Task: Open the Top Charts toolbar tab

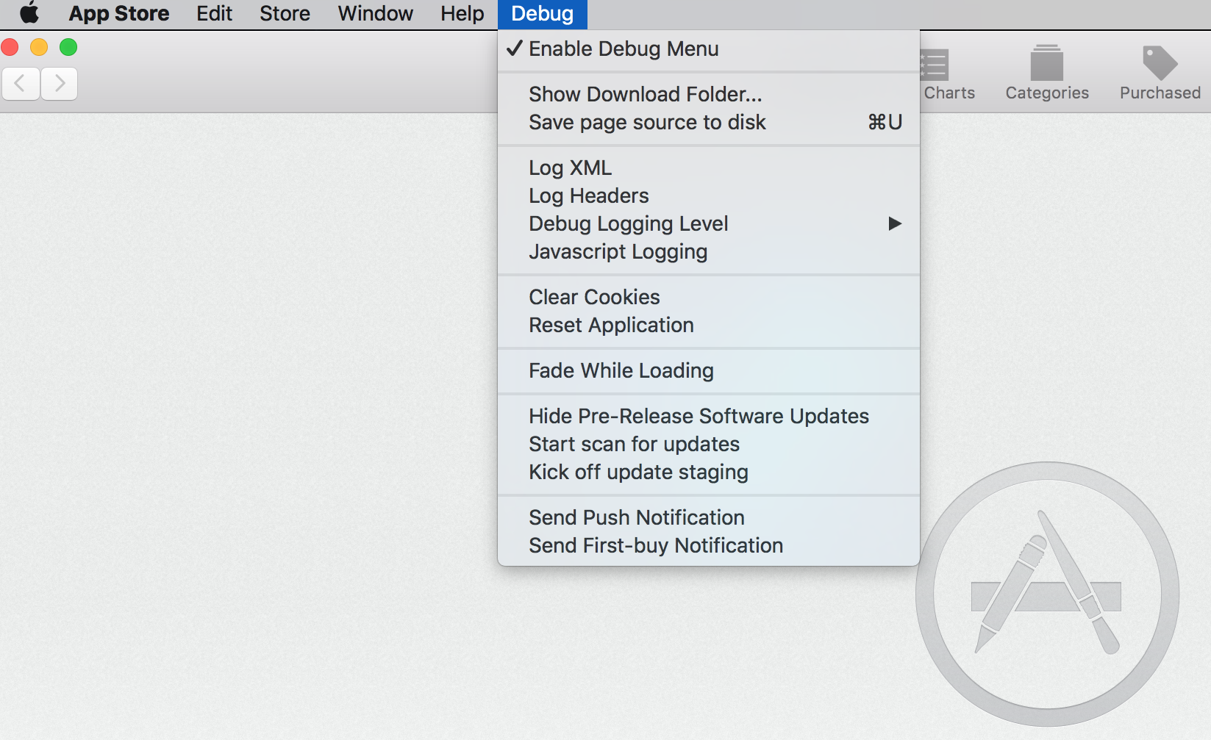Action: (x=947, y=73)
